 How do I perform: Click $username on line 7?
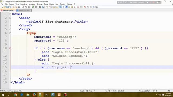tap(43, 37)
